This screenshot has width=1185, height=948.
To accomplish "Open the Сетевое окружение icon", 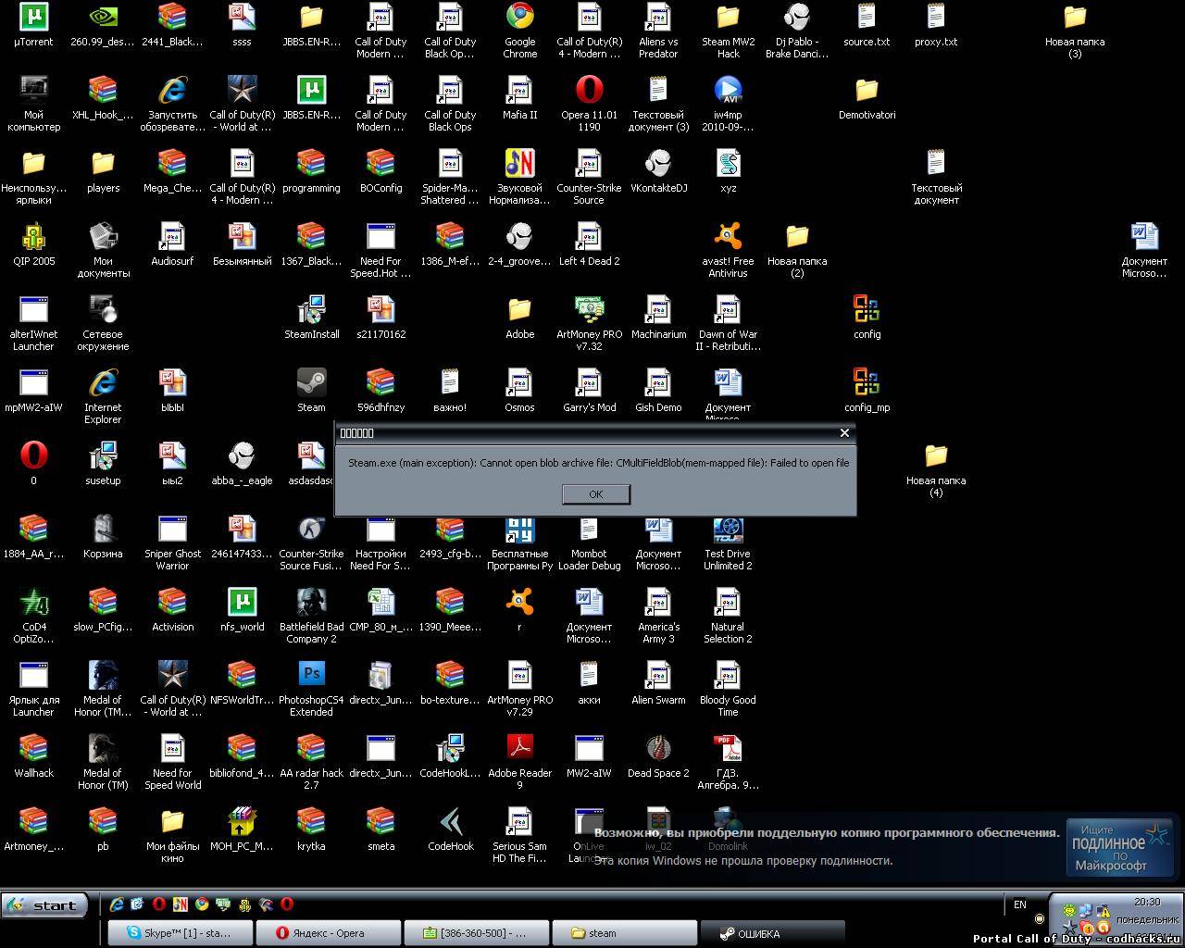I will [103, 323].
